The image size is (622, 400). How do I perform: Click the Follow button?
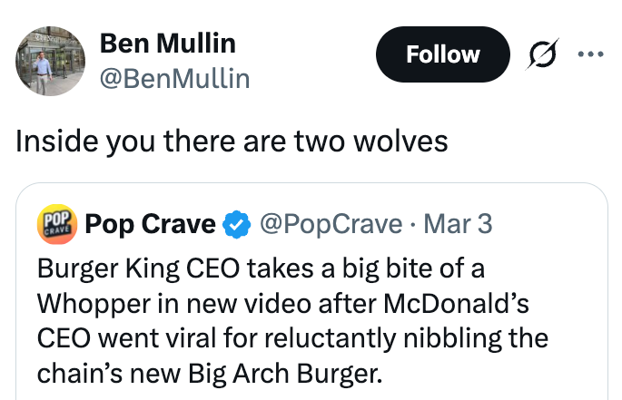pos(442,54)
